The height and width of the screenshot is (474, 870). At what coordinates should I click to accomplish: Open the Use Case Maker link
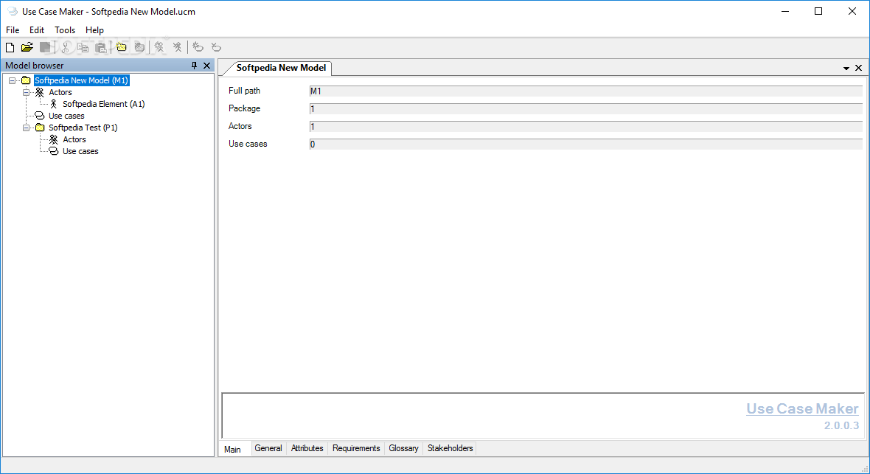pyautogui.click(x=802, y=408)
